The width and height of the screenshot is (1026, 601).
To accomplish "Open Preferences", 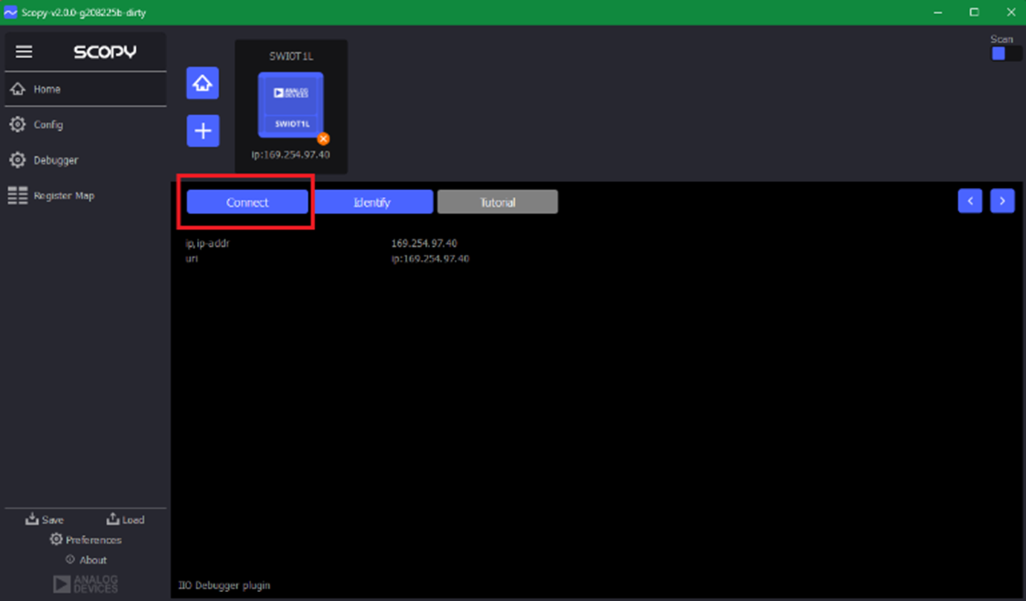I will point(85,539).
